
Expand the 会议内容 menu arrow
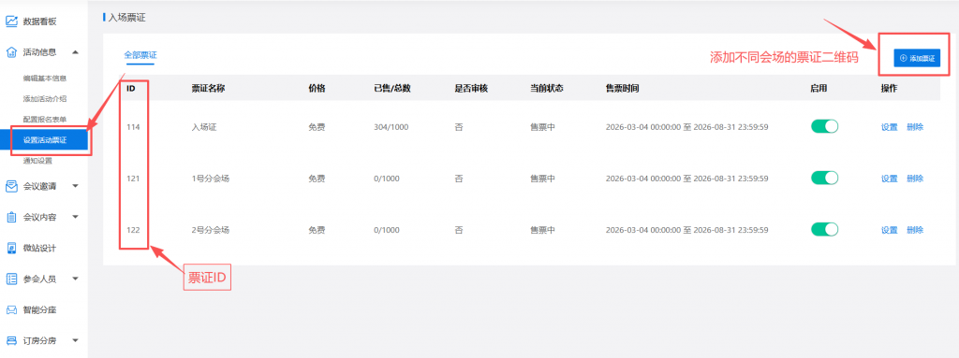click(x=75, y=217)
